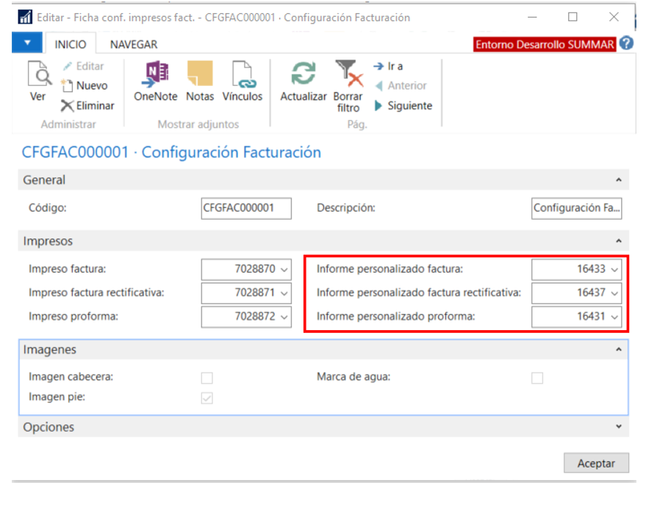Refresh page with Actualizar icon
Image resolution: width=646 pixels, height=505 pixels.
(x=303, y=74)
